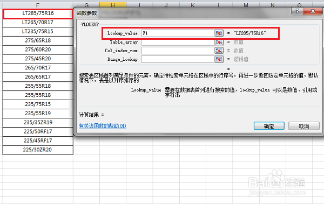Select cell containing 225/30ZR20

pos(38,150)
